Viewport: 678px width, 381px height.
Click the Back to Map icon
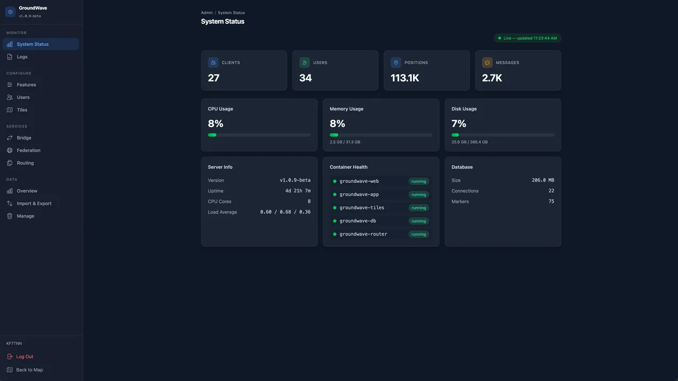click(x=10, y=370)
